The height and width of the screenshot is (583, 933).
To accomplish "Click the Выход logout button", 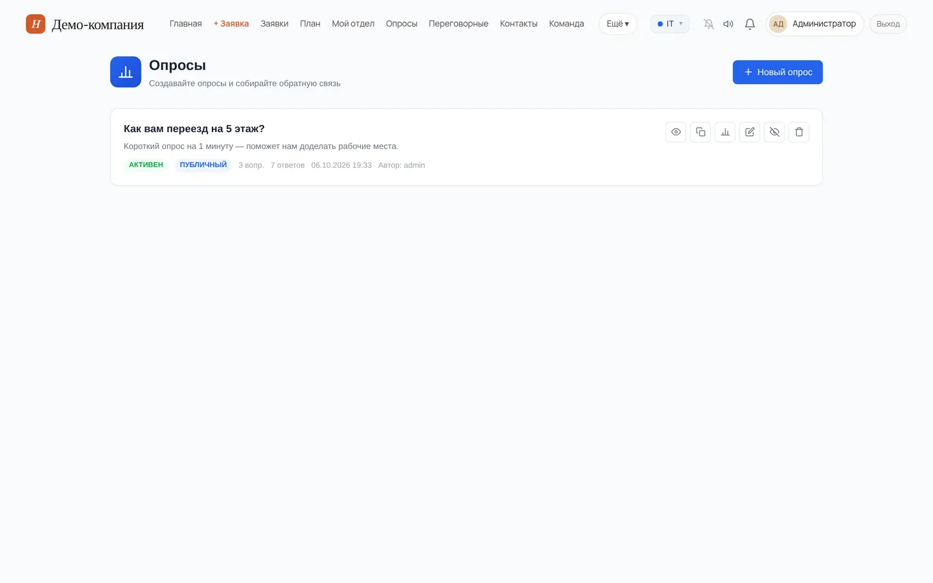I will (x=888, y=24).
